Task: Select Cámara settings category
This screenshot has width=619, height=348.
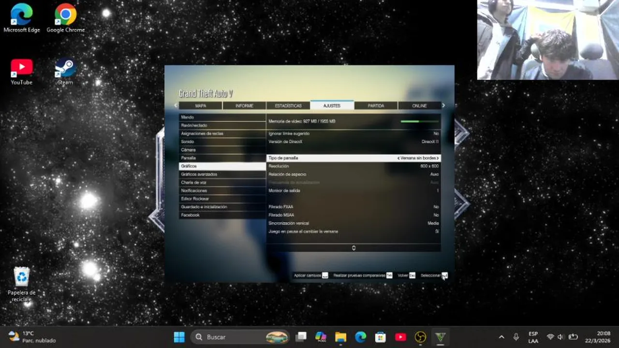Action: pos(222,150)
